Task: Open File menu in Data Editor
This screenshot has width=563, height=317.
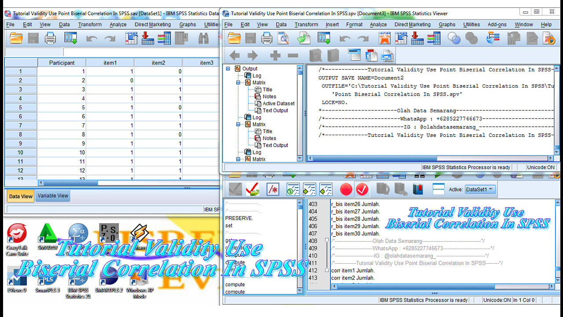Action: [x=10, y=25]
